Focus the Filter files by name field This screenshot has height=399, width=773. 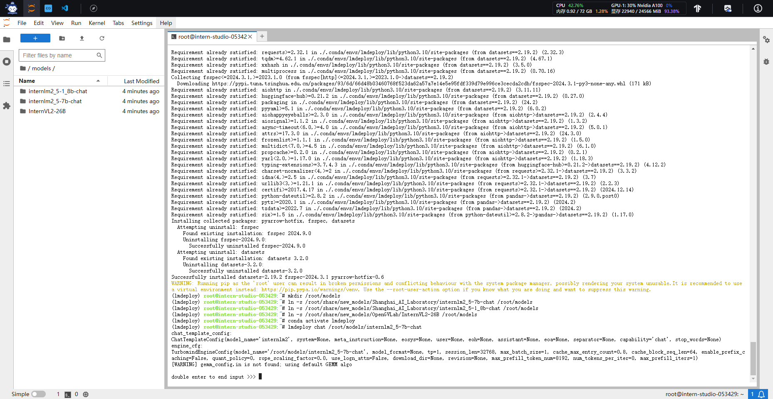(62, 55)
